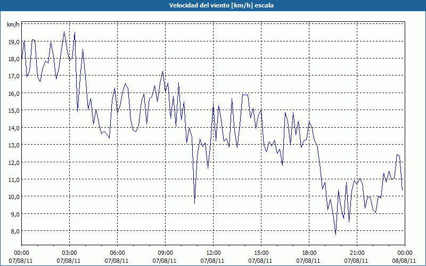This screenshot has width=426, height=266.
Task: Click the 12:00 time axis label
Action: (x=214, y=253)
